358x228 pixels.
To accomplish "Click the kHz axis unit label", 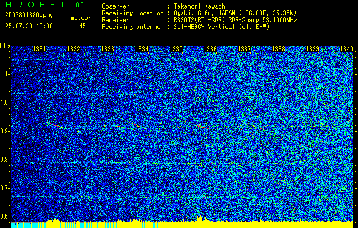I will (x=5, y=46).
